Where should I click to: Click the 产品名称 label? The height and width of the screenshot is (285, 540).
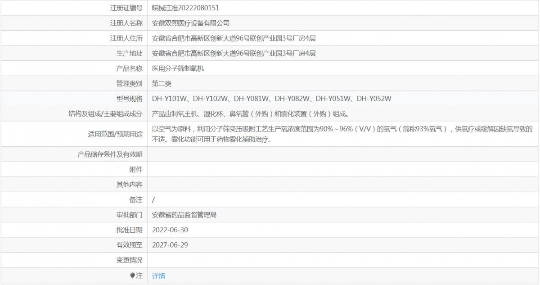[129, 68]
